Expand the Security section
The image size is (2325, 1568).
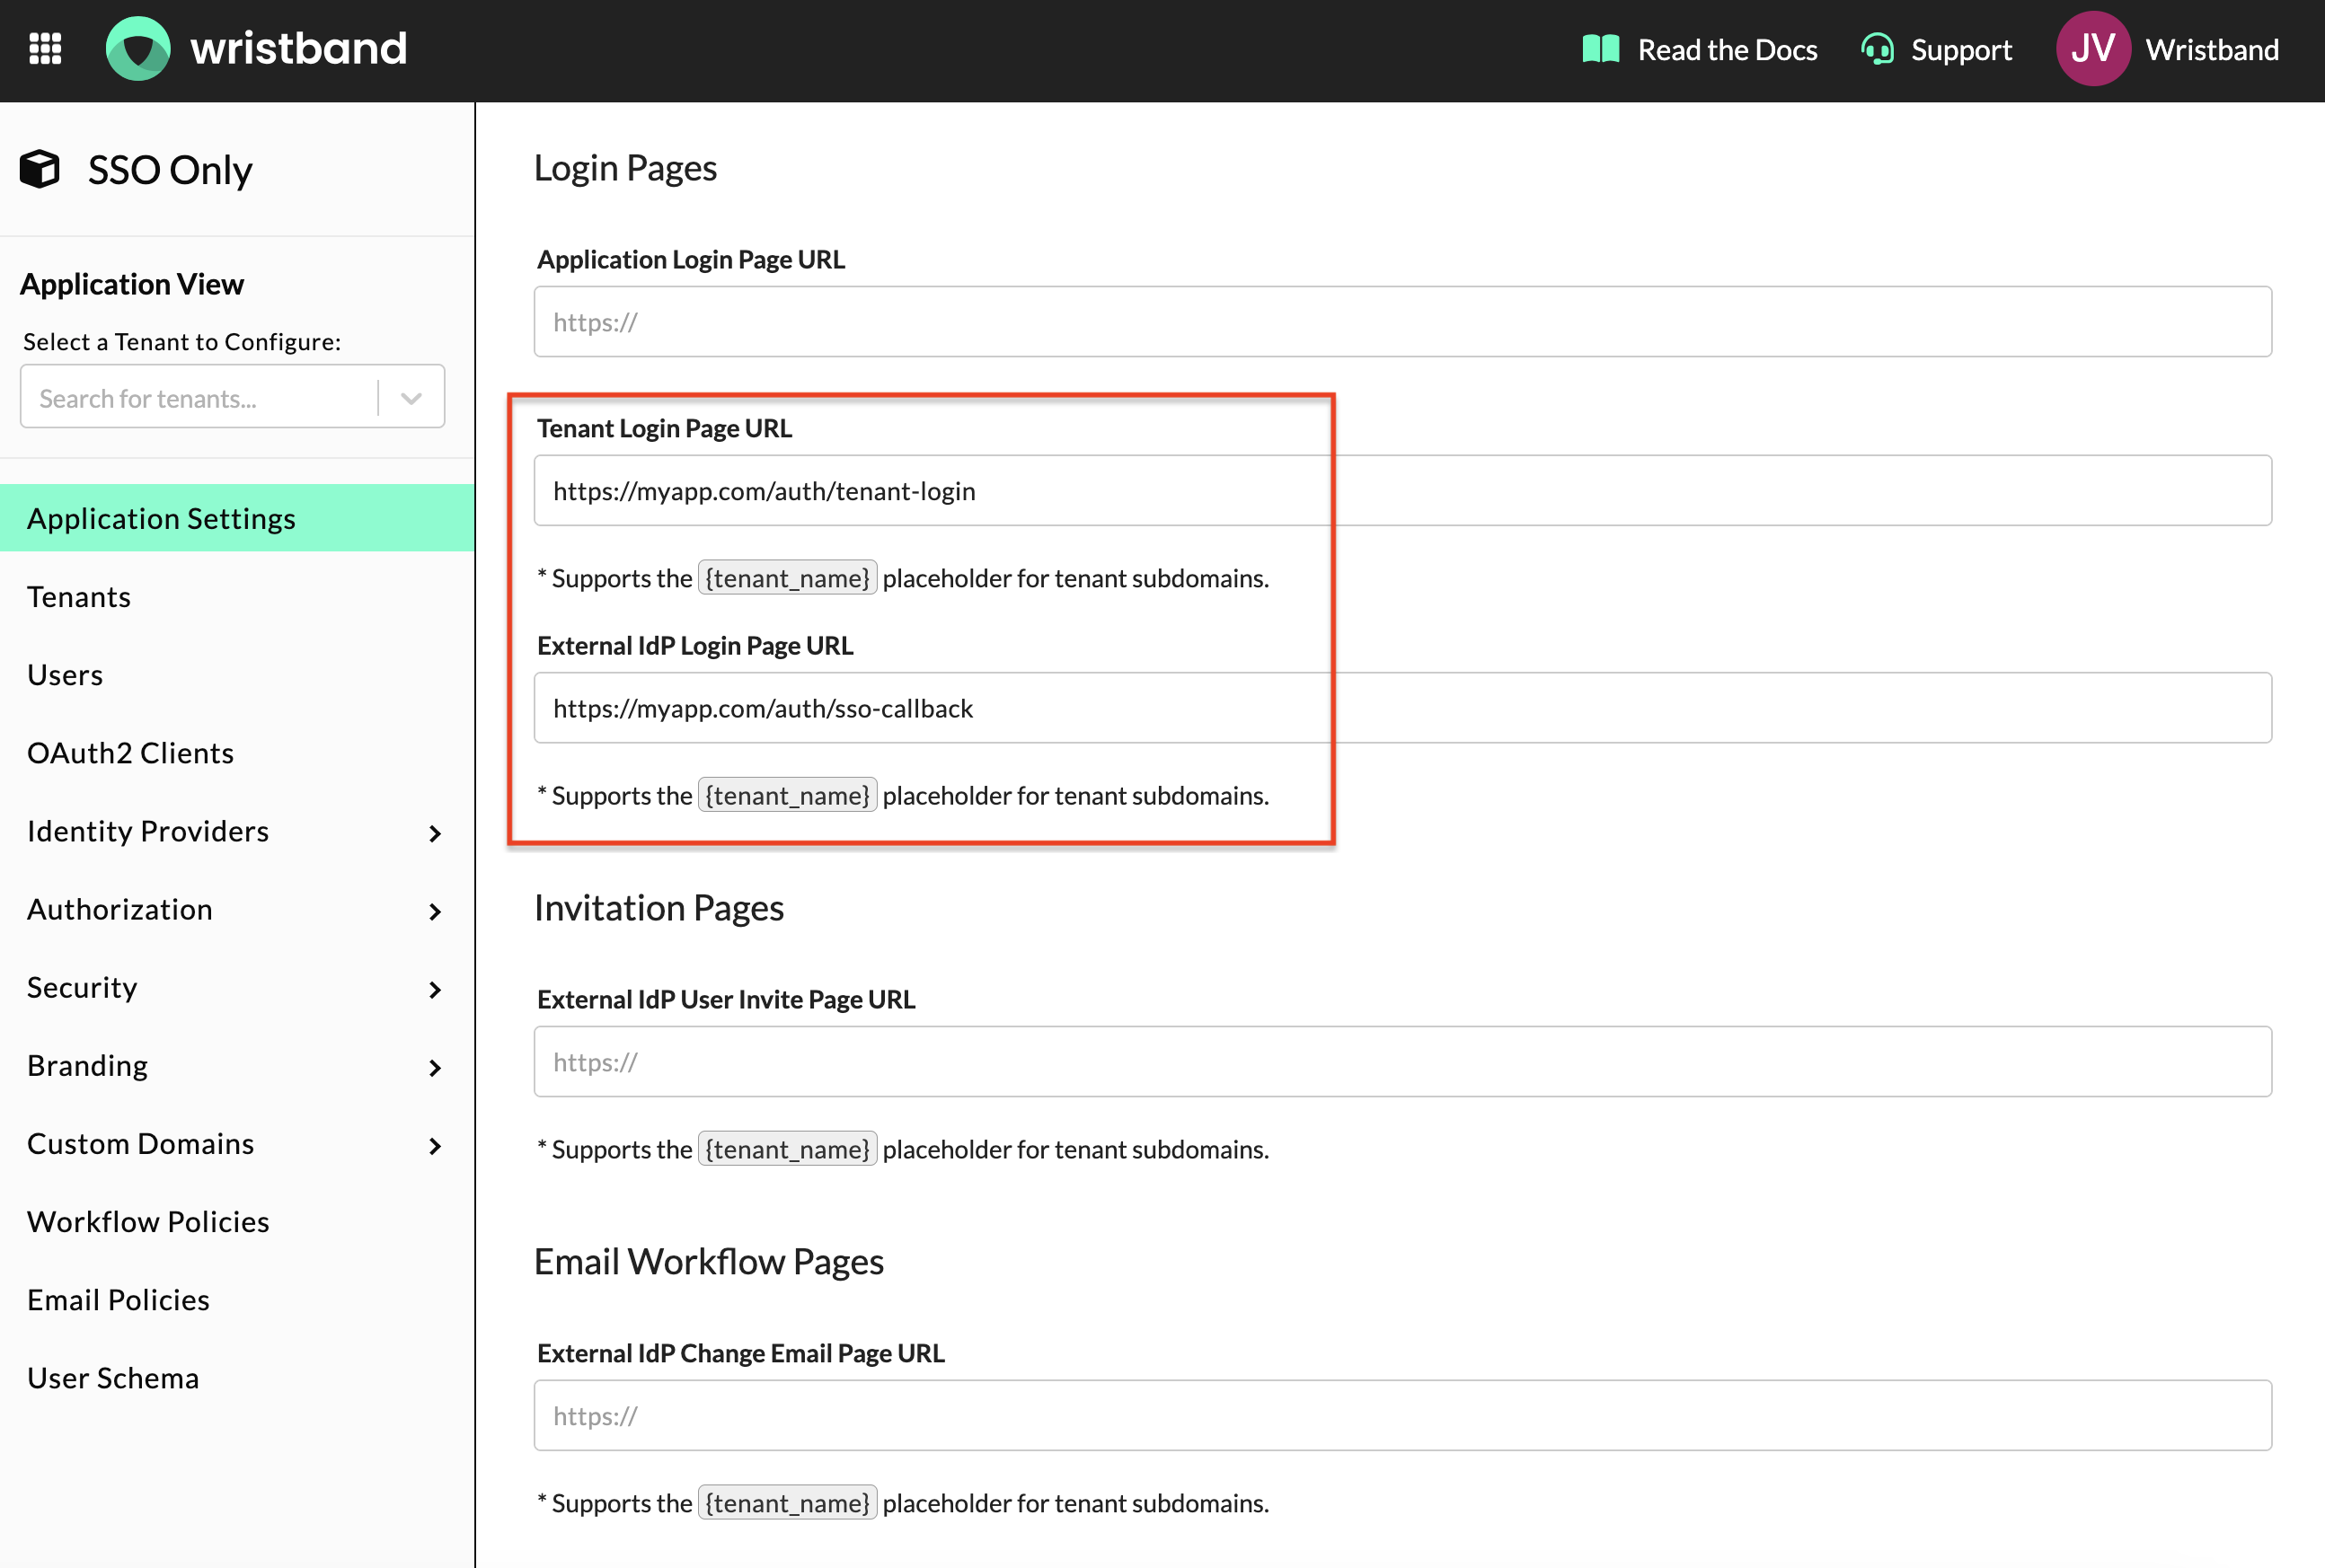pos(434,989)
